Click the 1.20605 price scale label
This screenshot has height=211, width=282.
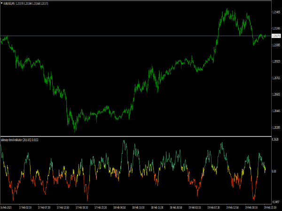pyautogui.click(x=276, y=94)
